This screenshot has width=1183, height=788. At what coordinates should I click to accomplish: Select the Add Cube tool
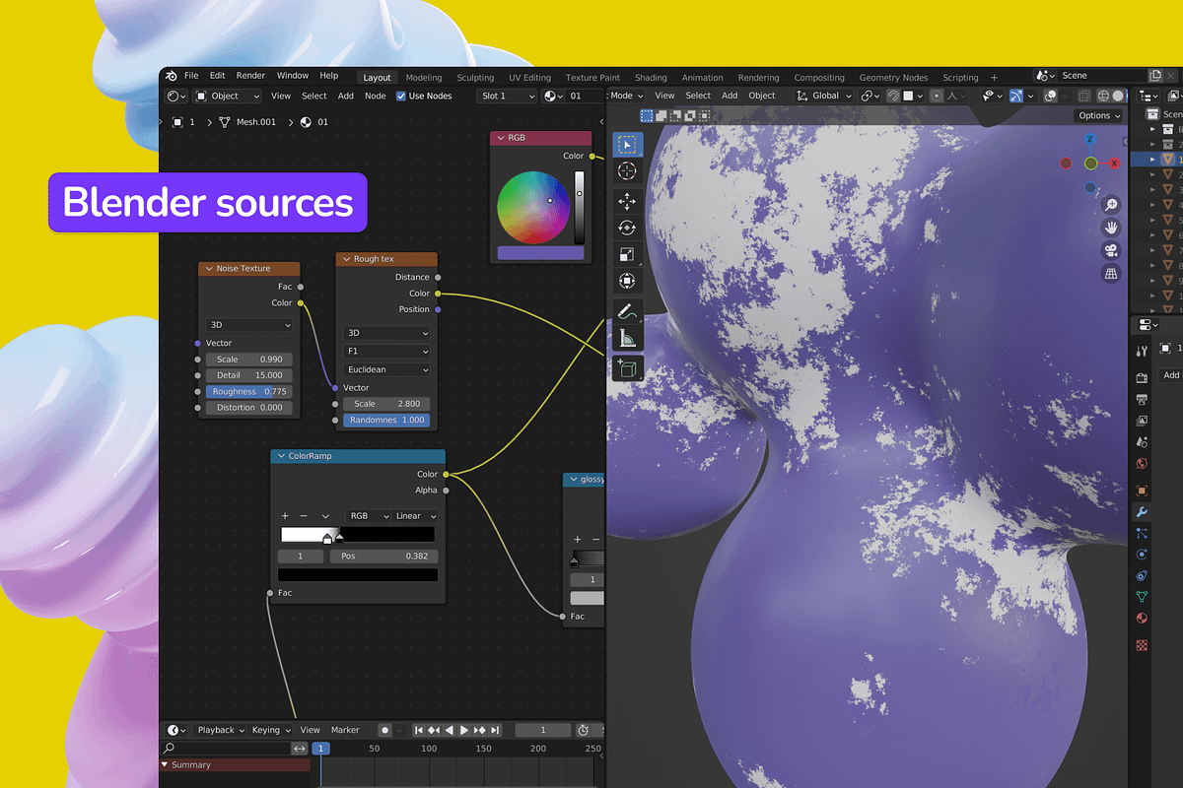click(x=627, y=368)
